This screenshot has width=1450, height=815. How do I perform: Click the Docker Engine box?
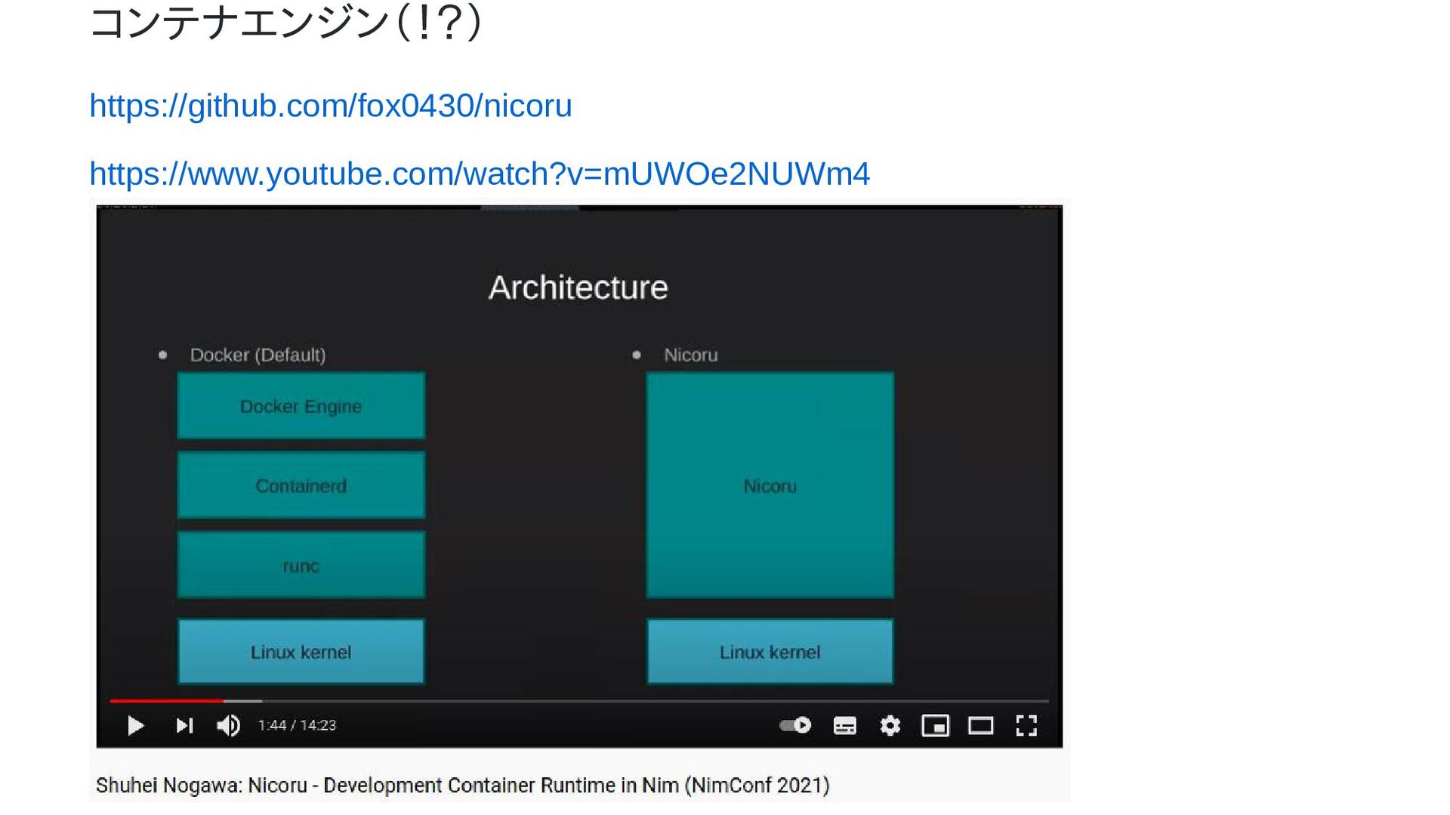click(x=301, y=406)
